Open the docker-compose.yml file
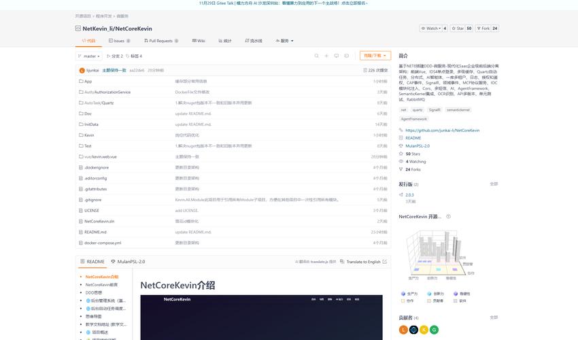This screenshot has height=340, width=578. point(103,243)
